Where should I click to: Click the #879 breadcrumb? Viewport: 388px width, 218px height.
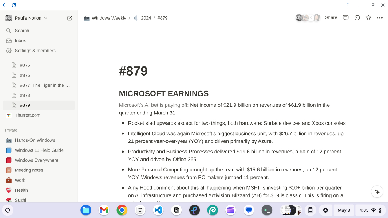click(x=162, y=18)
